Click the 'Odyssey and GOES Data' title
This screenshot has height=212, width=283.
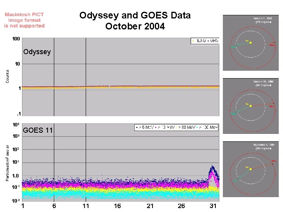coord(135,15)
